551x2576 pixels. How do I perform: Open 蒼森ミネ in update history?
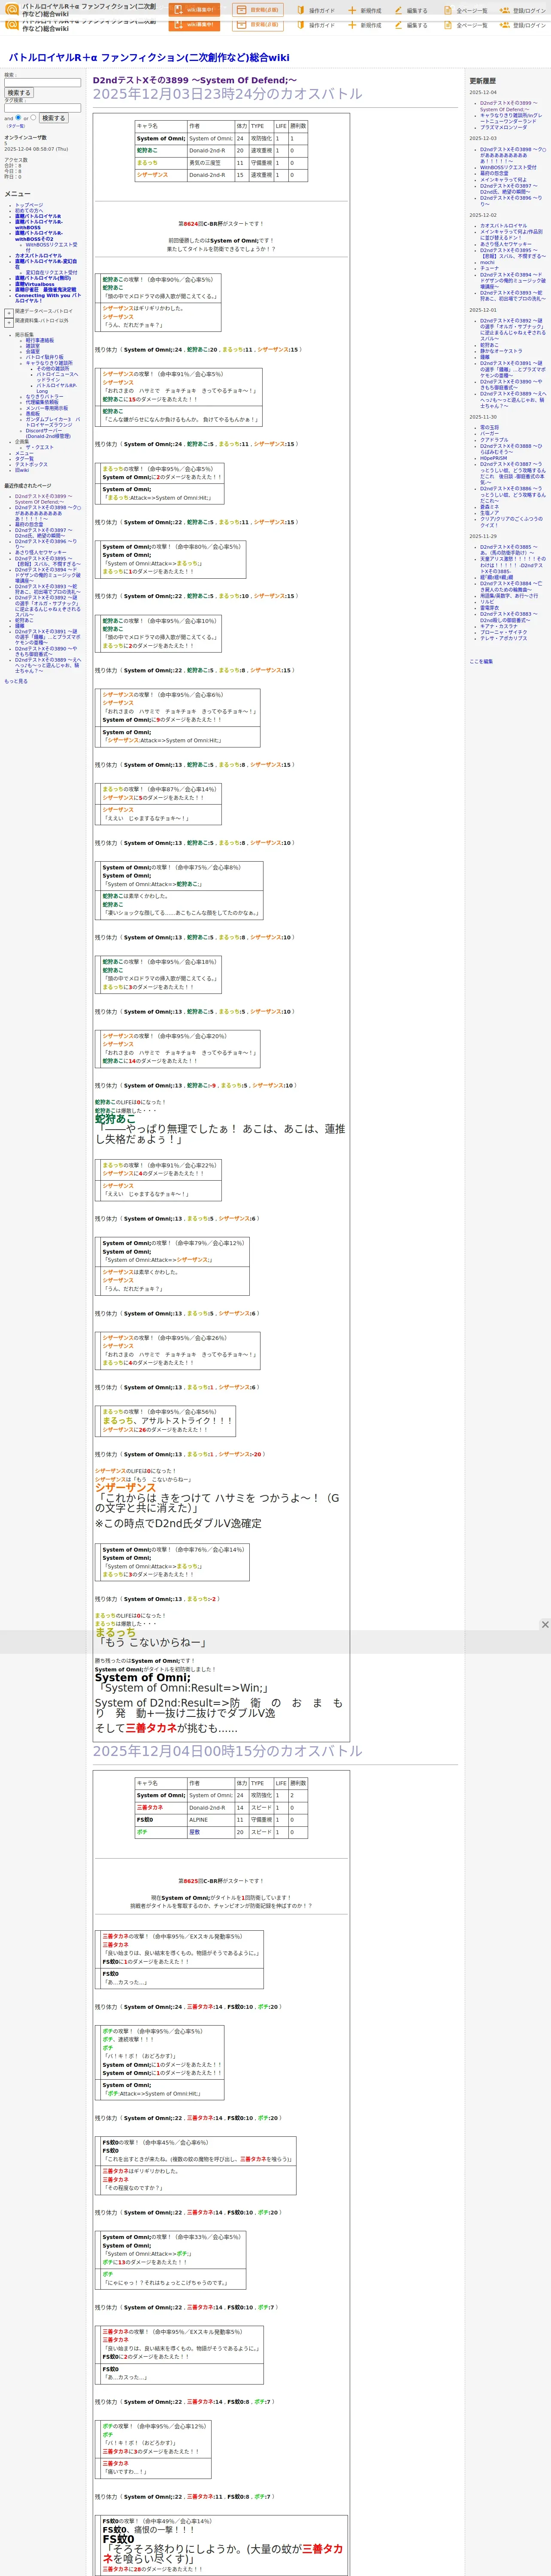click(489, 507)
